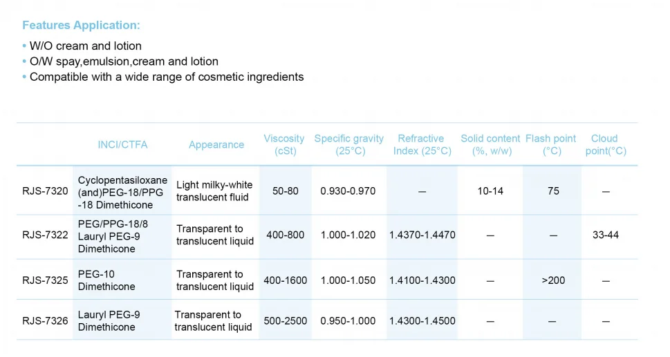Click the Solid content column header
The width and height of the screenshot is (670, 357).
pyautogui.click(x=490, y=144)
